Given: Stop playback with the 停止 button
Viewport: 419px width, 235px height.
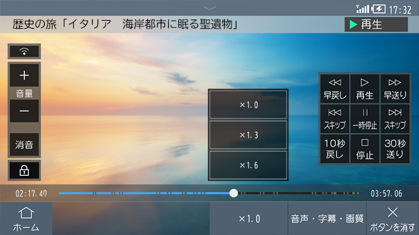Looking at the screenshot, I should click(365, 149).
